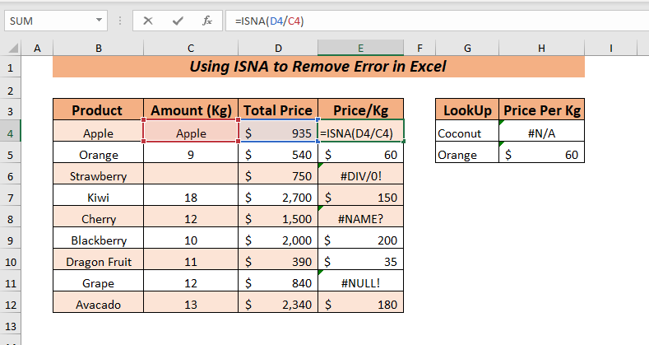Click the 'Total Price' header cell
The width and height of the screenshot is (649, 345).
(x=278, y=110)
